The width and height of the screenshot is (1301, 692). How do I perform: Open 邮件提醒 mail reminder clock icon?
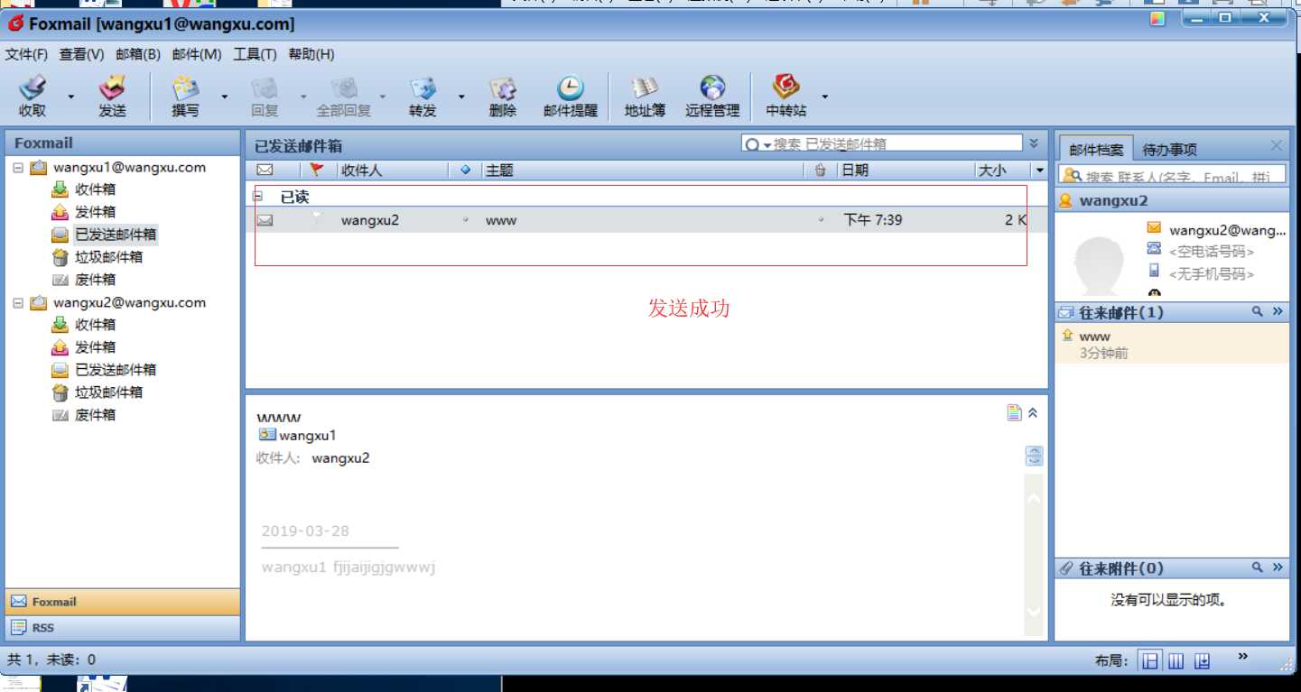click(571, 88)
